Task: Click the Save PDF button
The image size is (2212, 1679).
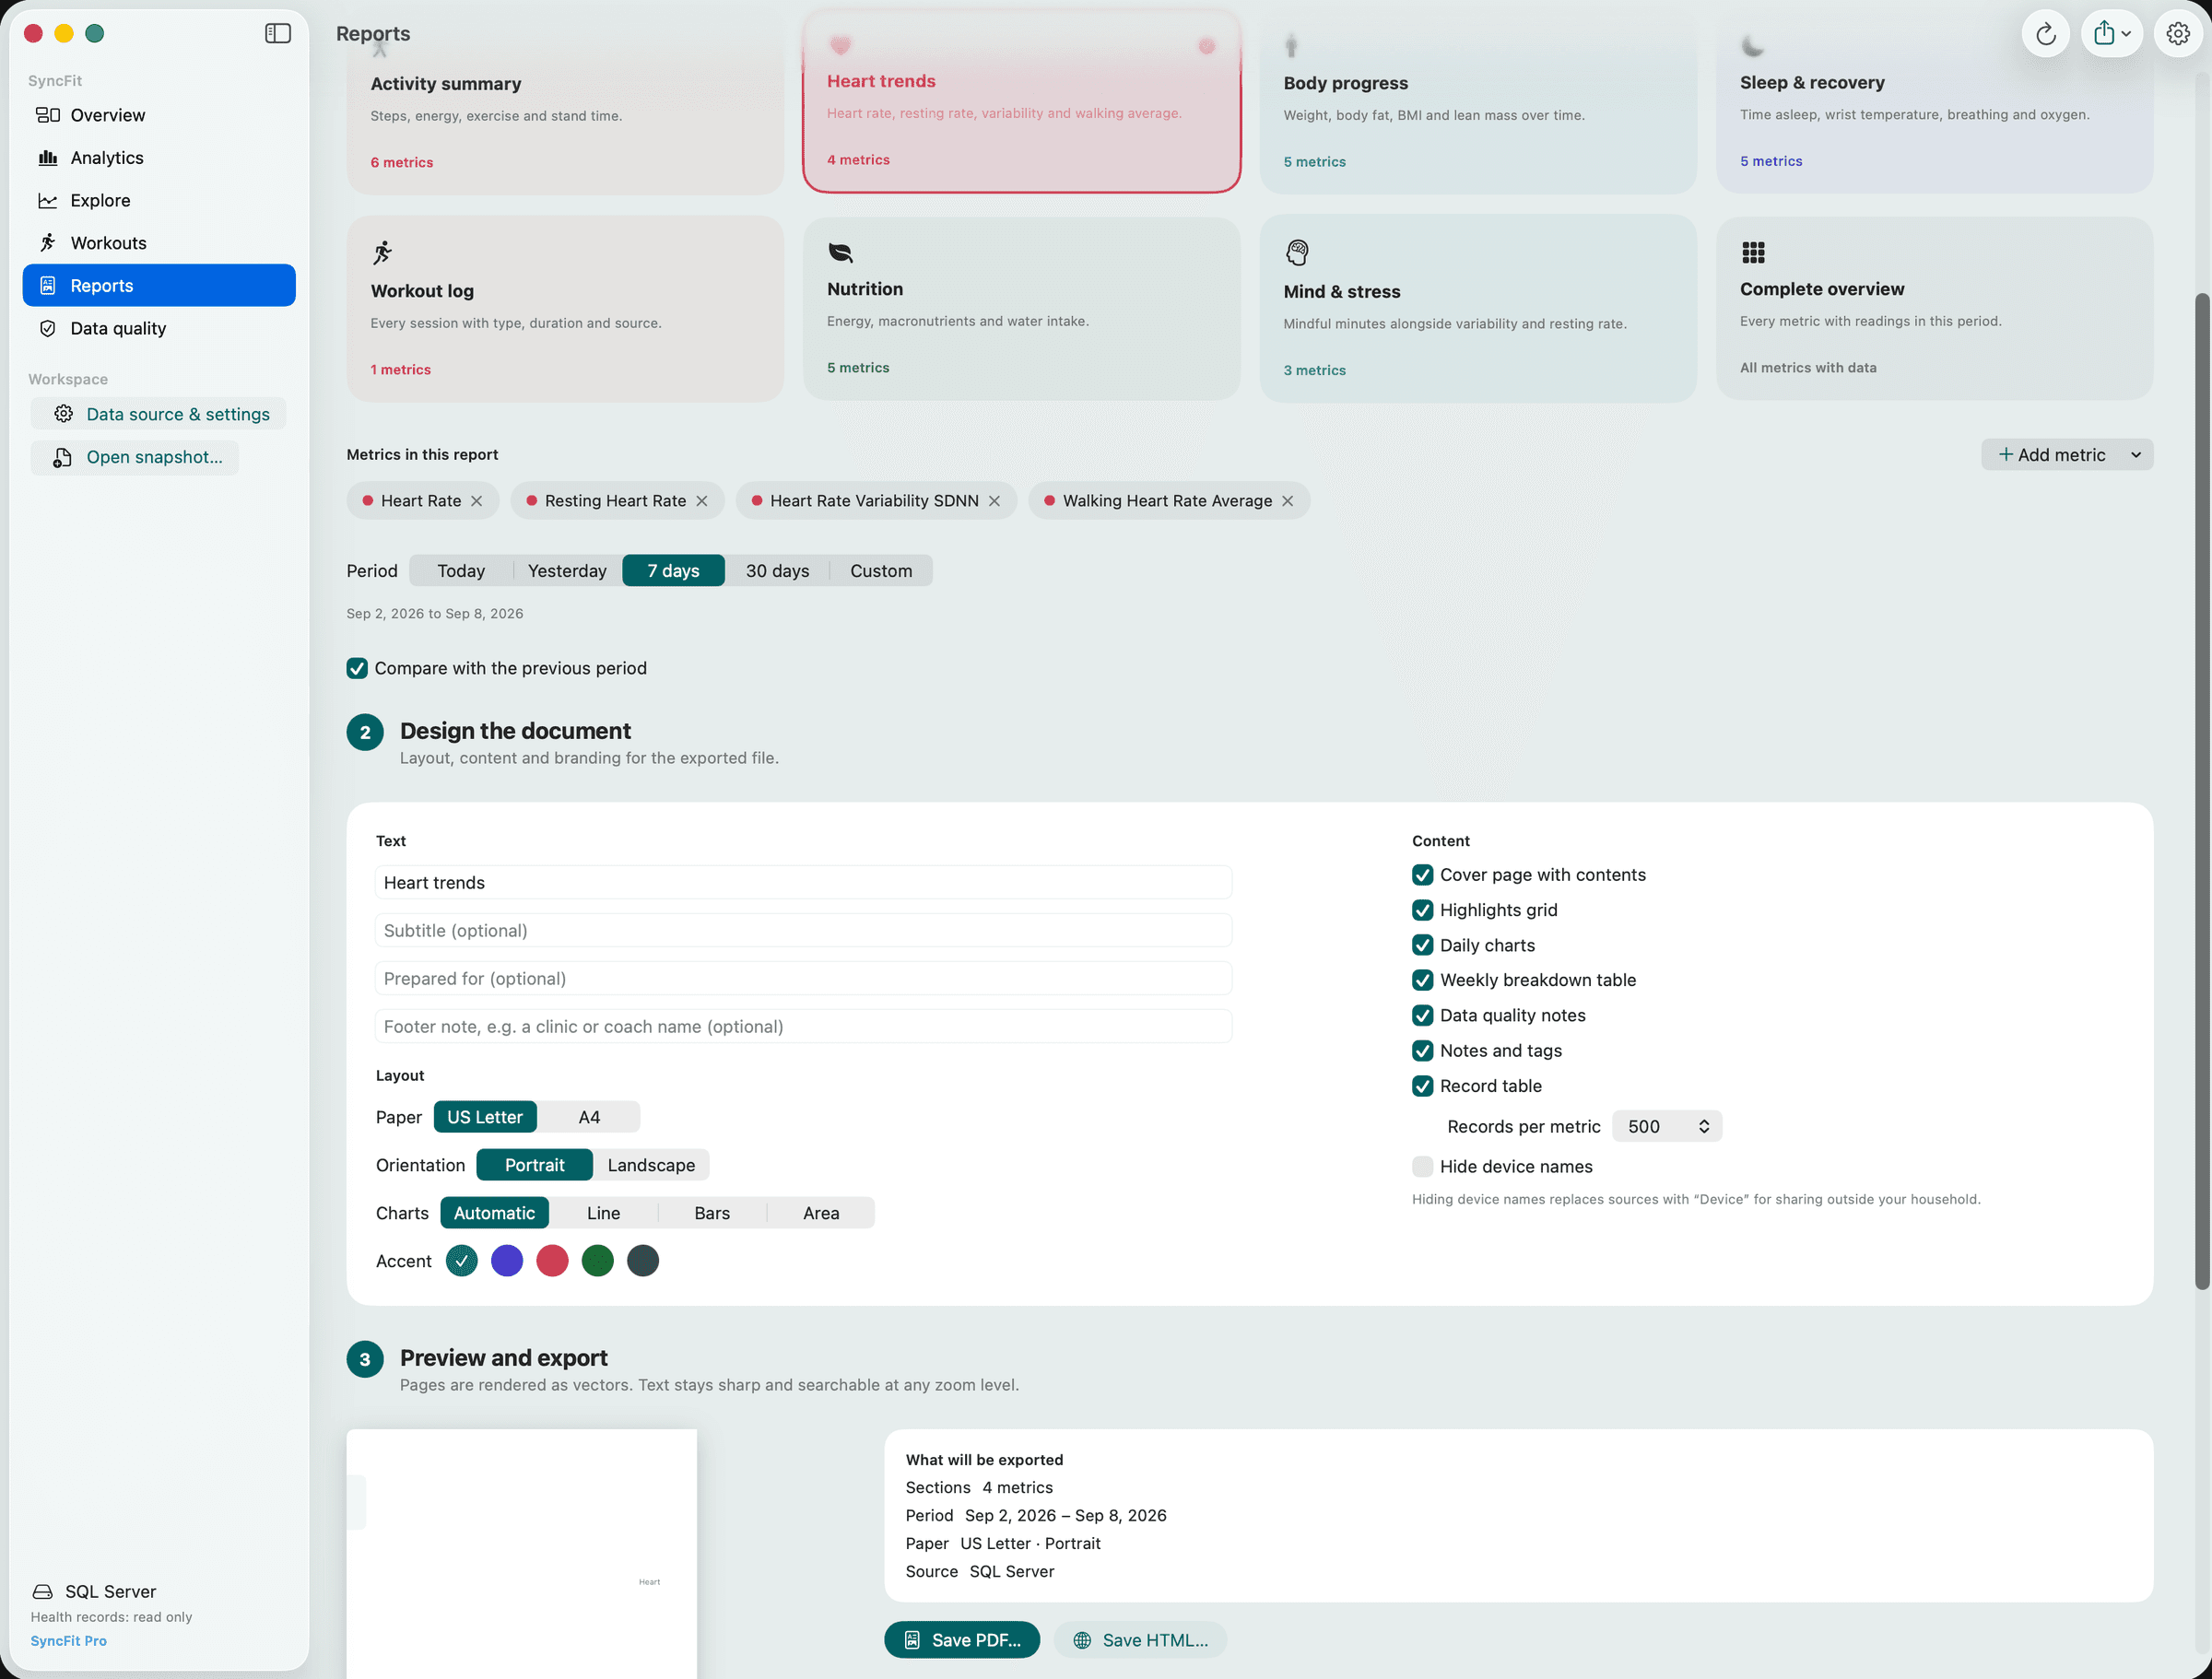Action: click(x=962, y=1640)
